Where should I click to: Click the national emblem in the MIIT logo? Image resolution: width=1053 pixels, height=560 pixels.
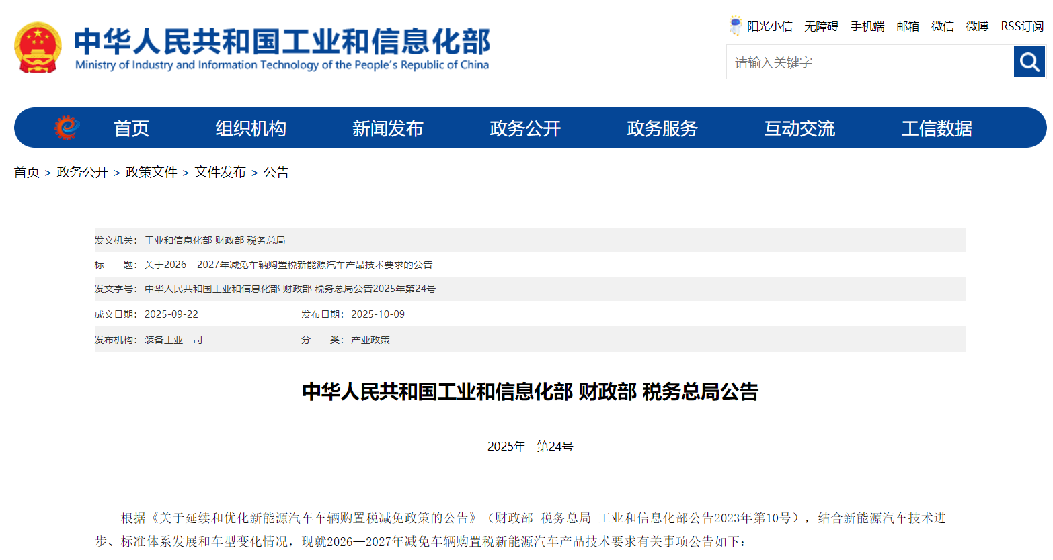click(38, 47)
